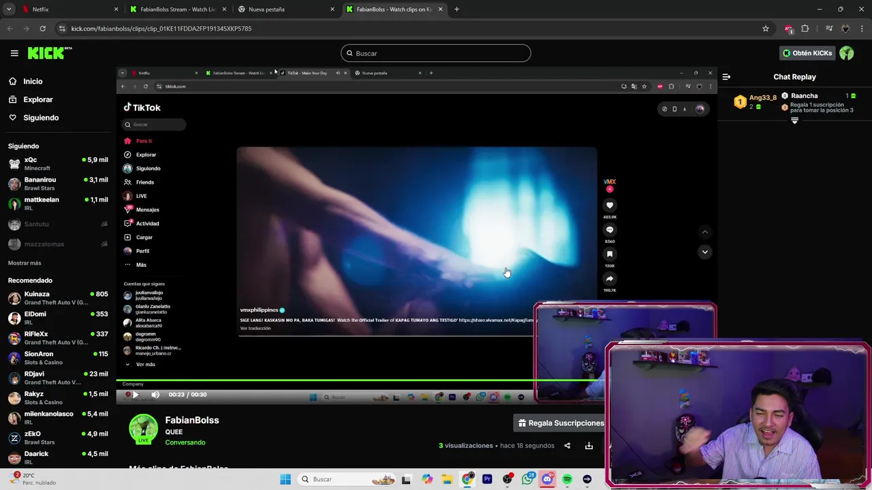Open the Chrome extensions menu
872x490 pixels.
[805, 29]
